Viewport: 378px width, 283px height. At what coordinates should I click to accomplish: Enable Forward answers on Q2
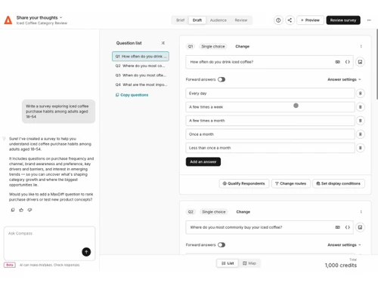tap(222, 245)
